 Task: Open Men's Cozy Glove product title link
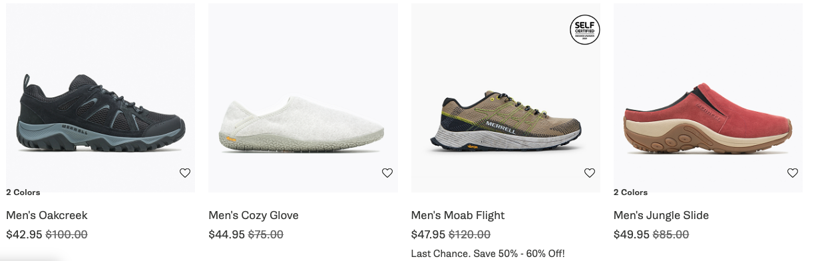tap(254, 215)
